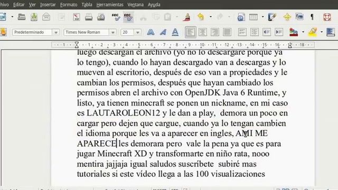Image resolution: width=338 pixels, height=190 pixels.
Task: Click the left indent marker on ruler
Action: pos(77,45)
